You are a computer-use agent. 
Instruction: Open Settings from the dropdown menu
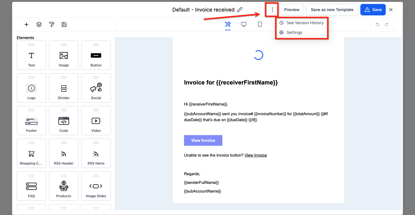[294, 32]
